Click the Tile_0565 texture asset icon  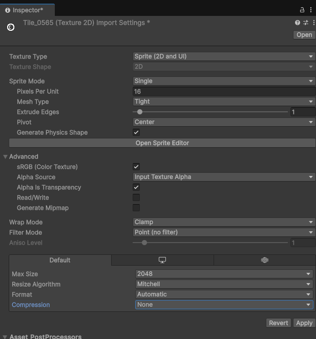[x=11, y=27]
